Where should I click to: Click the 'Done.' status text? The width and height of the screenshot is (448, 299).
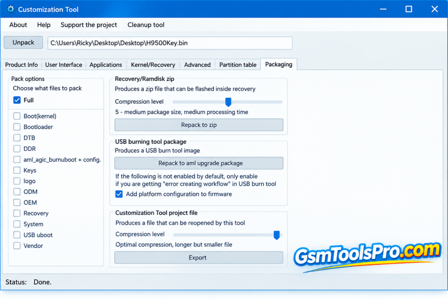[42, 282]
